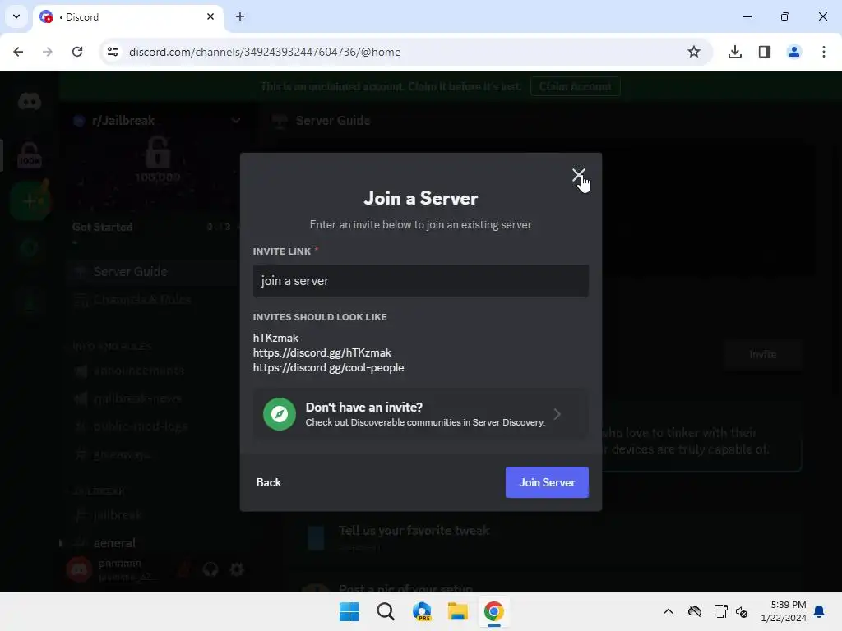
Task: Go back in browser history
Action: pos(18,52)
